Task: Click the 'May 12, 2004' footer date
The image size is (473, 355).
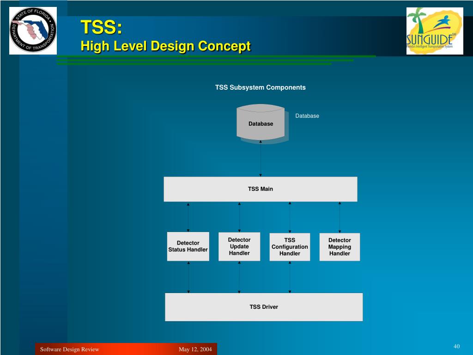Action: point(195,349)
